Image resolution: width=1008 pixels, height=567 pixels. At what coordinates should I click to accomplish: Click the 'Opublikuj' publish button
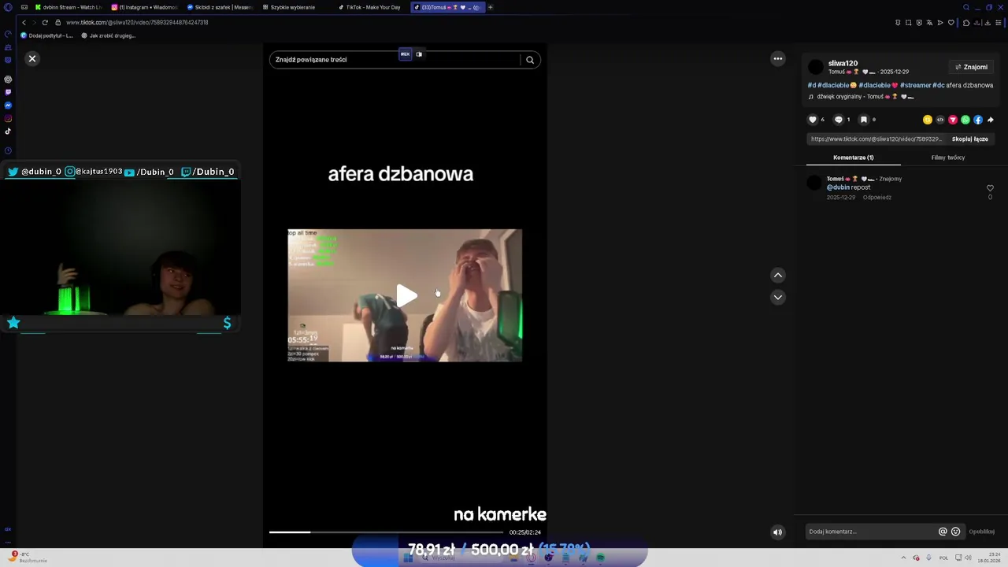[x=981, y=532]
